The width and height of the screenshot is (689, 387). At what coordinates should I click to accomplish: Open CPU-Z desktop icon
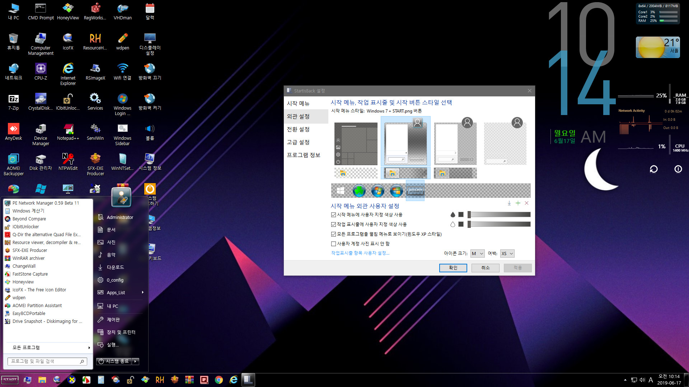click(x=41, y=71)
